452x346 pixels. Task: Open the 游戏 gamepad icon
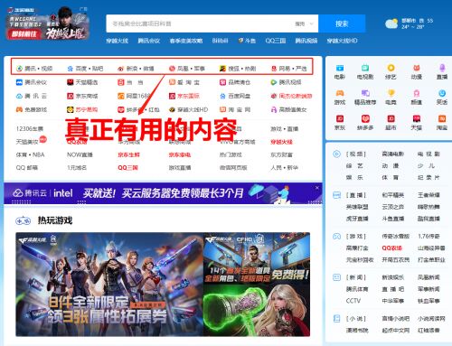340,93
